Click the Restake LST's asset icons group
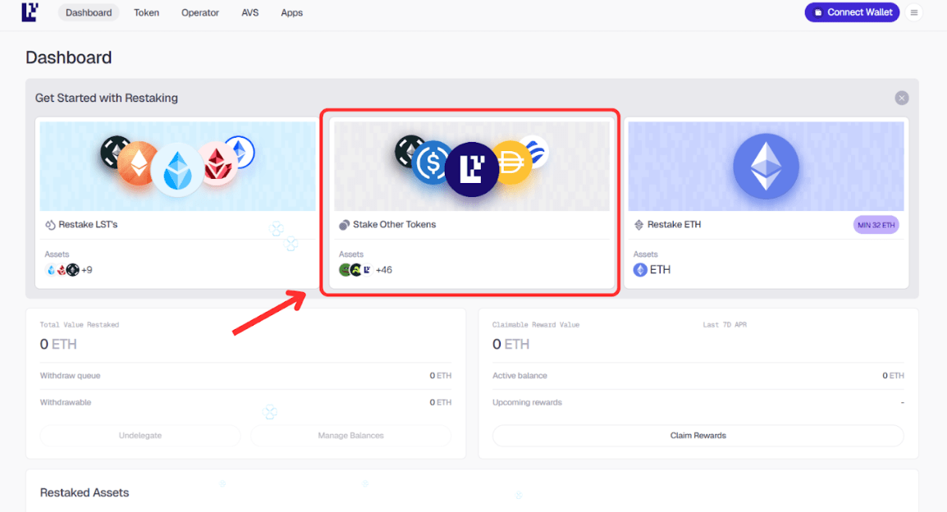947x512 pixels. [62, 270]
